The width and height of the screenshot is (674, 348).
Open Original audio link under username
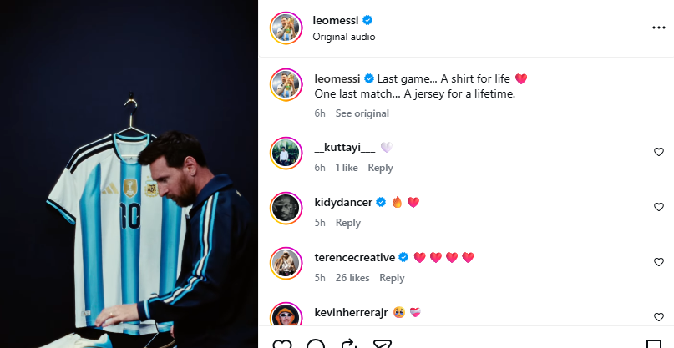click(x=344, y=37)
